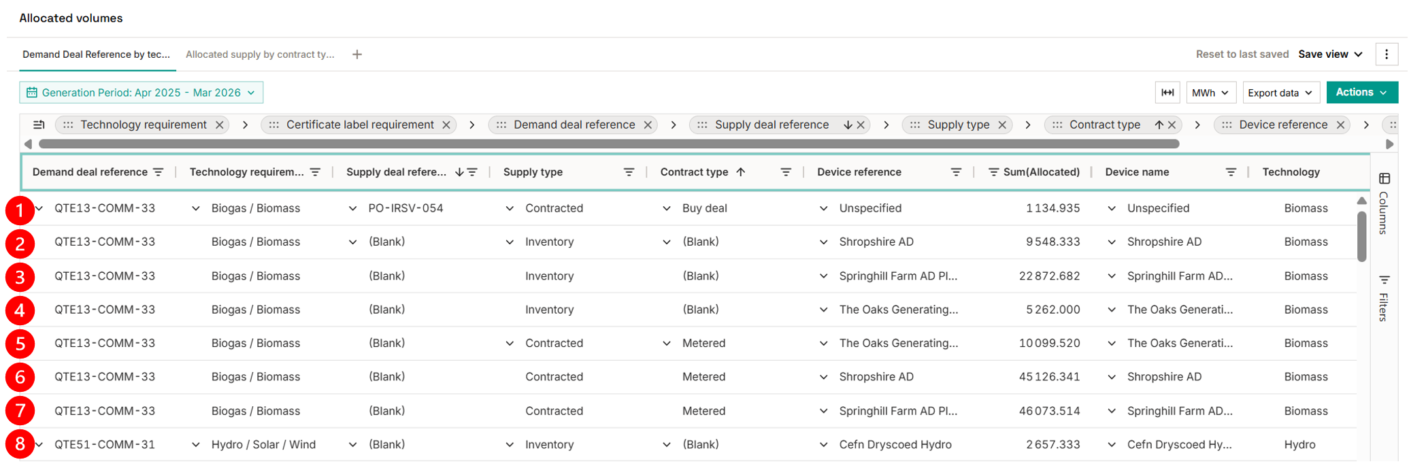1409x464 pixels.
Task: Remove Contract type grouping chip
Action: (x=1172, y=125)
